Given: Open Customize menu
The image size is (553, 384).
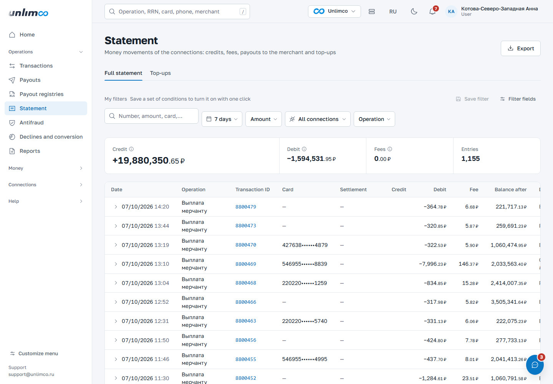Looking at the screenshot, I should 34,353.
